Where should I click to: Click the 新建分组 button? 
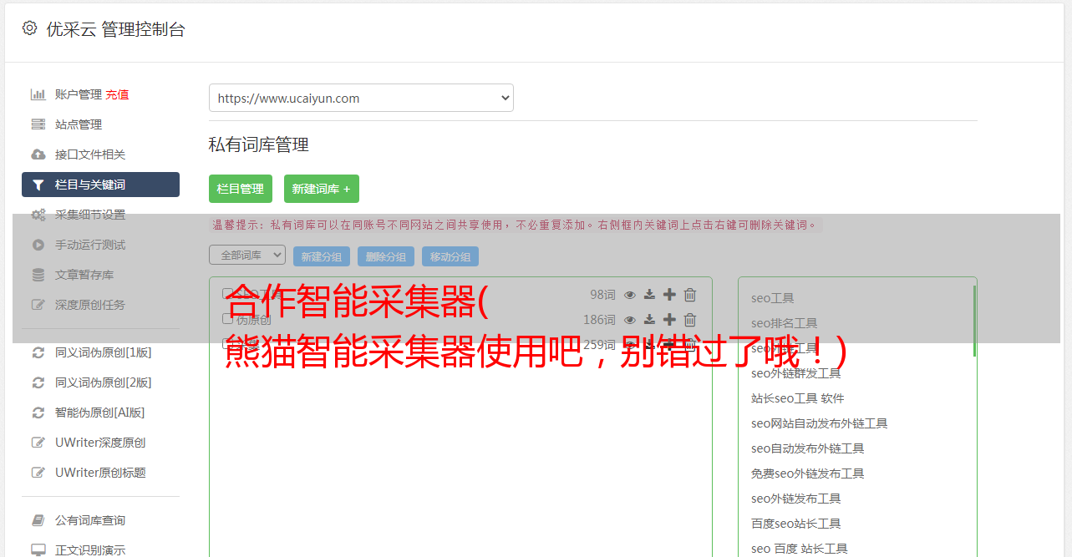tap(322, 256)
